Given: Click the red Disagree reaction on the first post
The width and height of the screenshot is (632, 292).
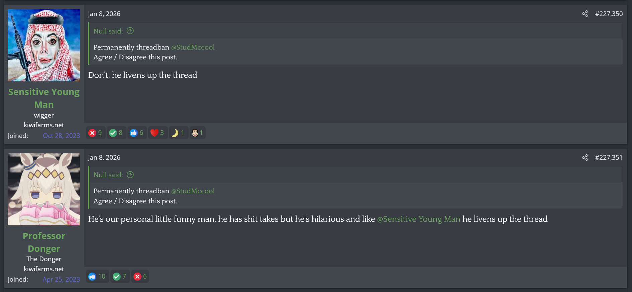Looking at the screenshot, I should [96, 133].
